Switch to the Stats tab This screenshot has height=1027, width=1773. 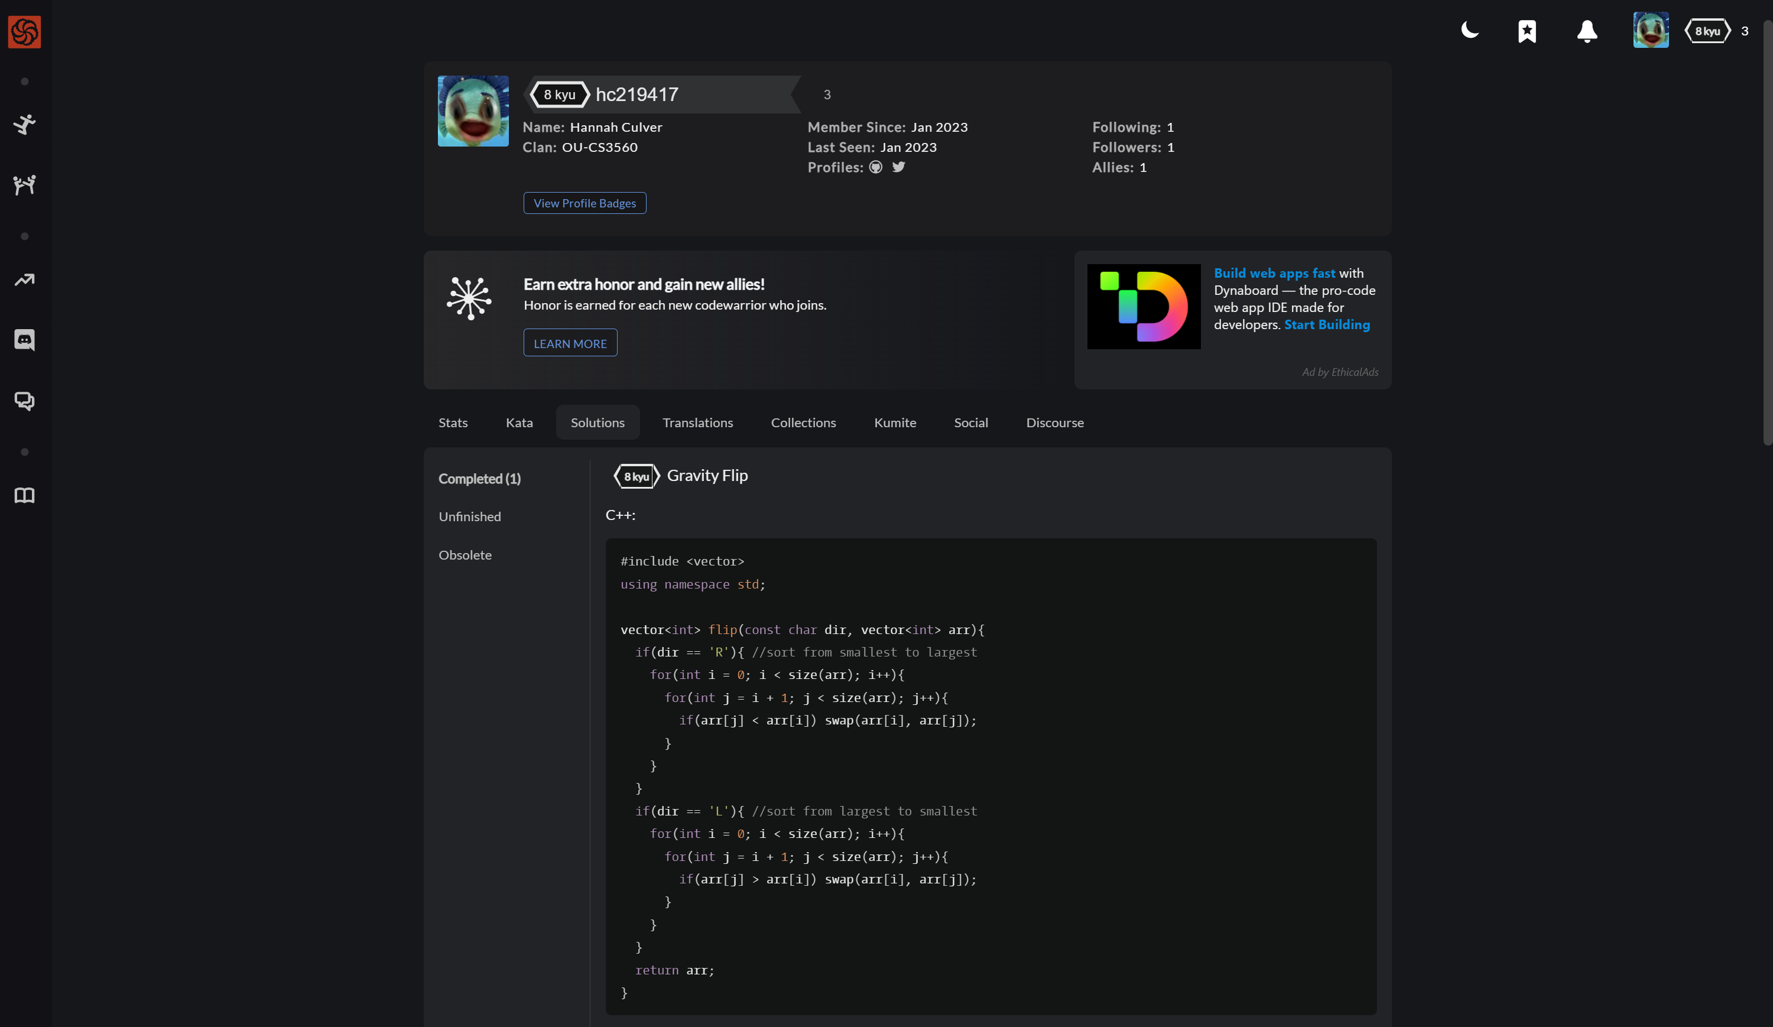[x=452, y=422]
